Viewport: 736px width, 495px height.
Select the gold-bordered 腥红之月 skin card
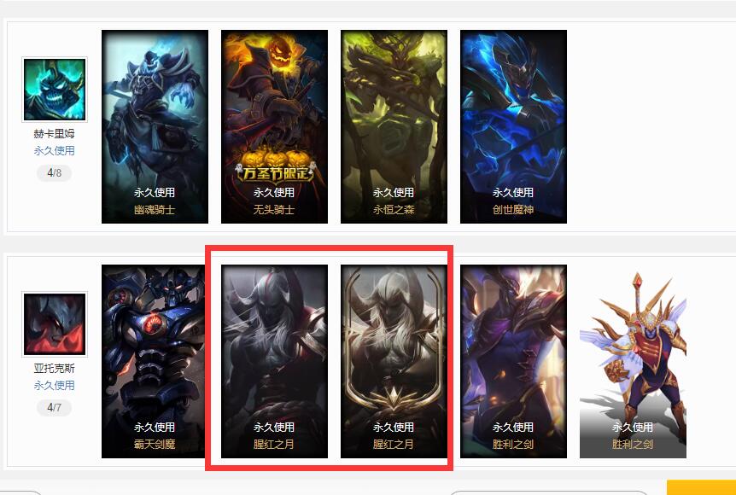coord(394,361)
